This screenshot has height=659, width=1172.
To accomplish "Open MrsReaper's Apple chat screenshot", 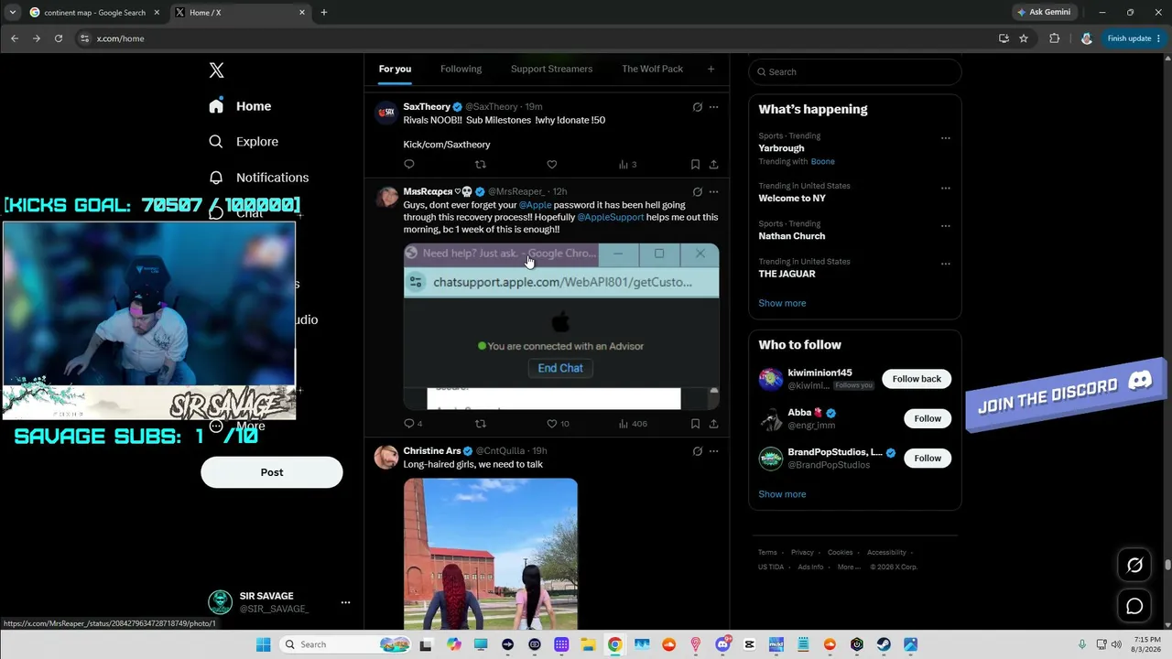I will 561,327.
